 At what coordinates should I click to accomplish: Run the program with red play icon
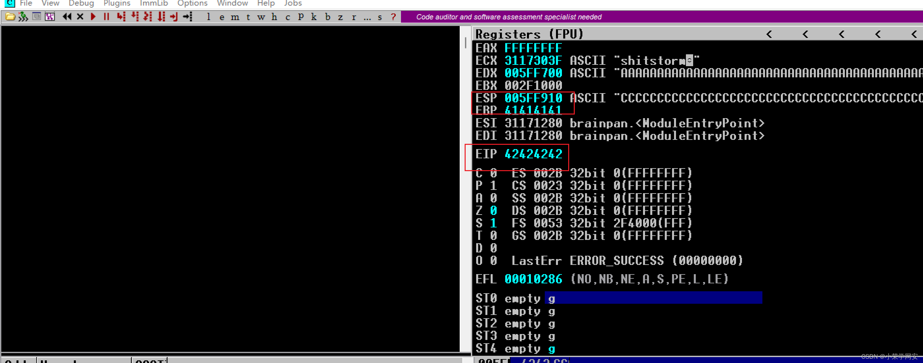pos(93,16)
